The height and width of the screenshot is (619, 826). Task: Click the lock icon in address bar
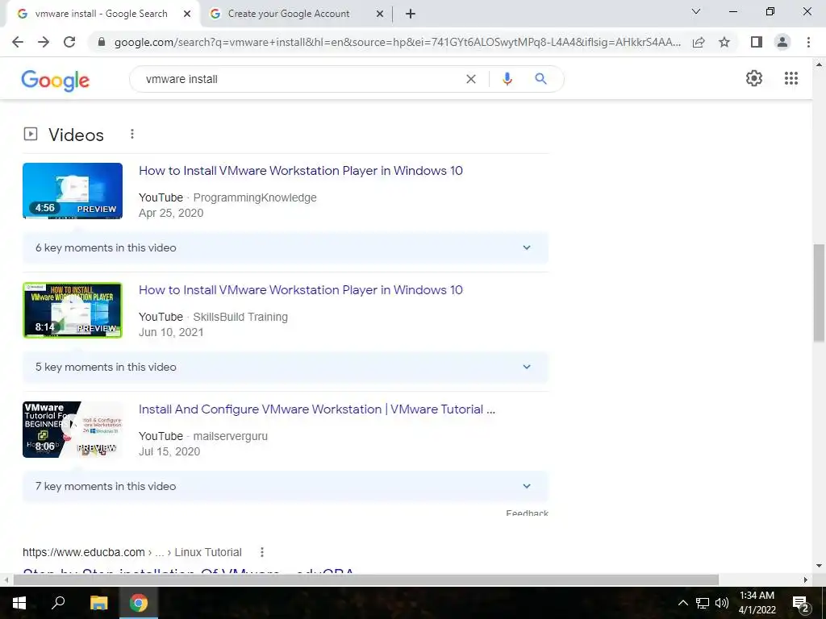tap(102, 42)
